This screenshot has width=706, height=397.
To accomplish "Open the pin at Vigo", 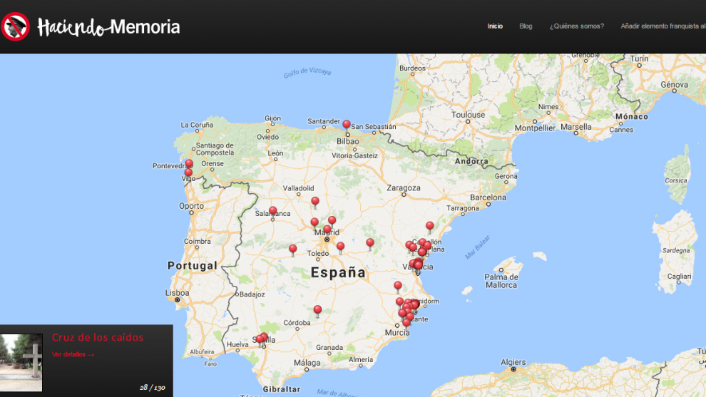I will (188, 173).
